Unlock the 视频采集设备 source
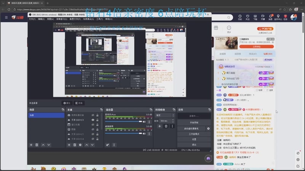The image size is (305, 171). tap(97, 115)
